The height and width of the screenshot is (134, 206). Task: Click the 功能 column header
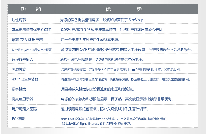click(x=31, y=9)
